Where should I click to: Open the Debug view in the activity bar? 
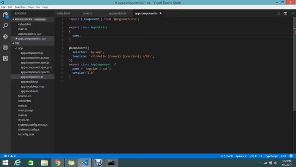coord(6,47)
